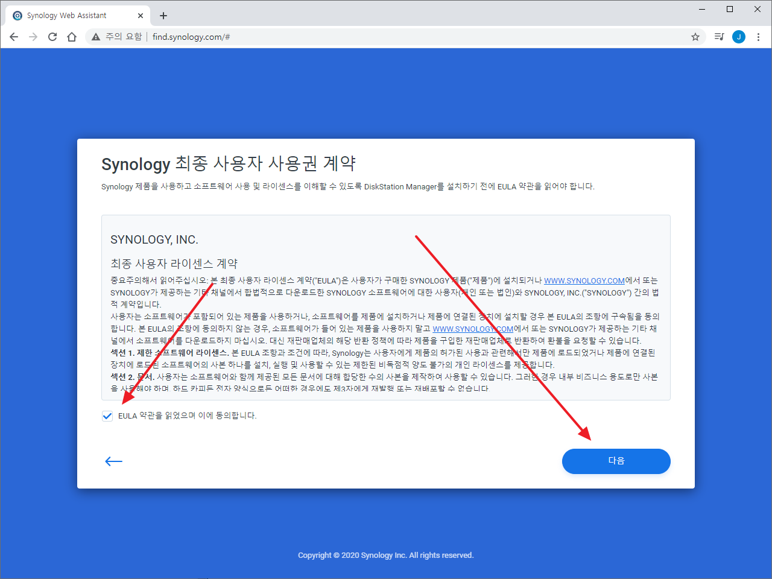Click the EULA agreement label text
This screenshot has height=579, width=772.
pyautogui.click(x=188, y=416)
